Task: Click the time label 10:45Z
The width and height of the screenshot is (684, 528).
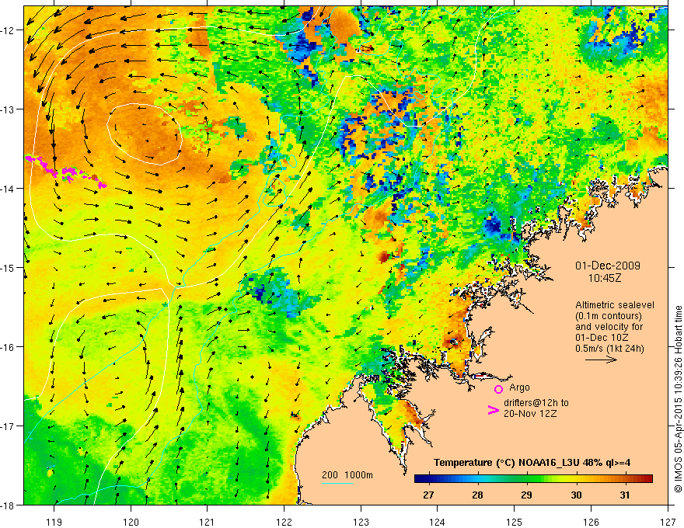Action: coord(604,277)
